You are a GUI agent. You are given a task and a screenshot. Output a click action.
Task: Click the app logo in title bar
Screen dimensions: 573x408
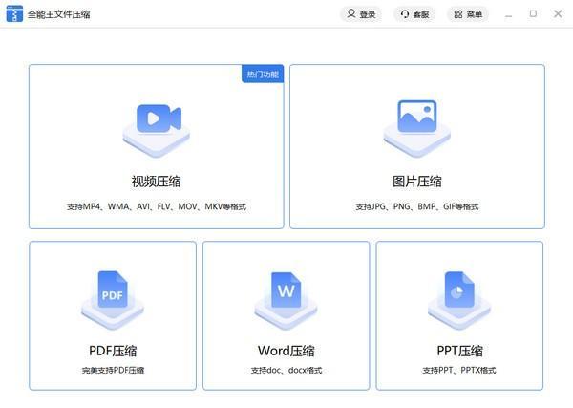tap(14, 14)
